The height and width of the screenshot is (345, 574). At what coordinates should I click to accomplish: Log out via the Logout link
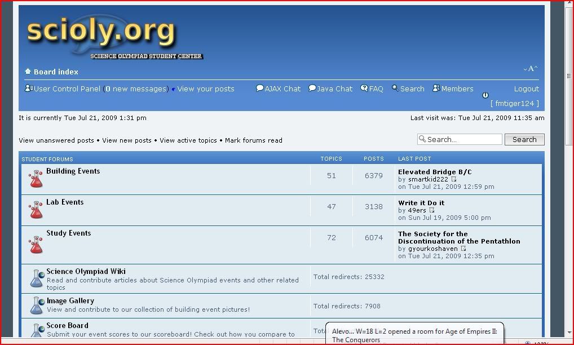pyautogui.click(x=527, y=89)
